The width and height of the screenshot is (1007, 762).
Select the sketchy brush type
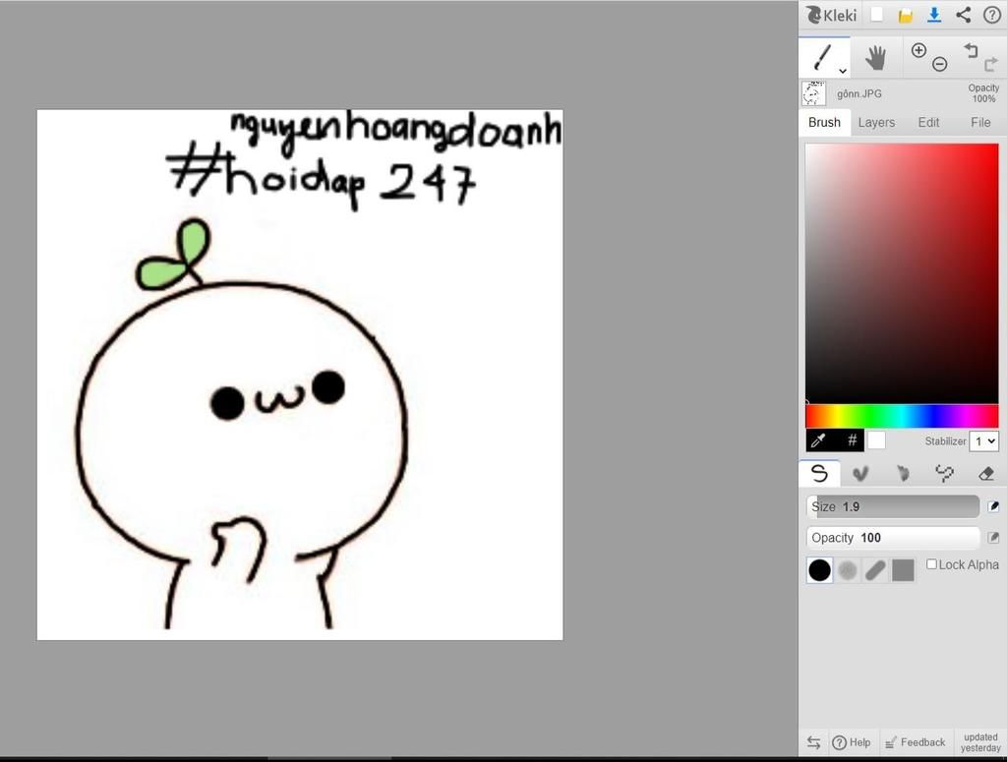point(903,474)
